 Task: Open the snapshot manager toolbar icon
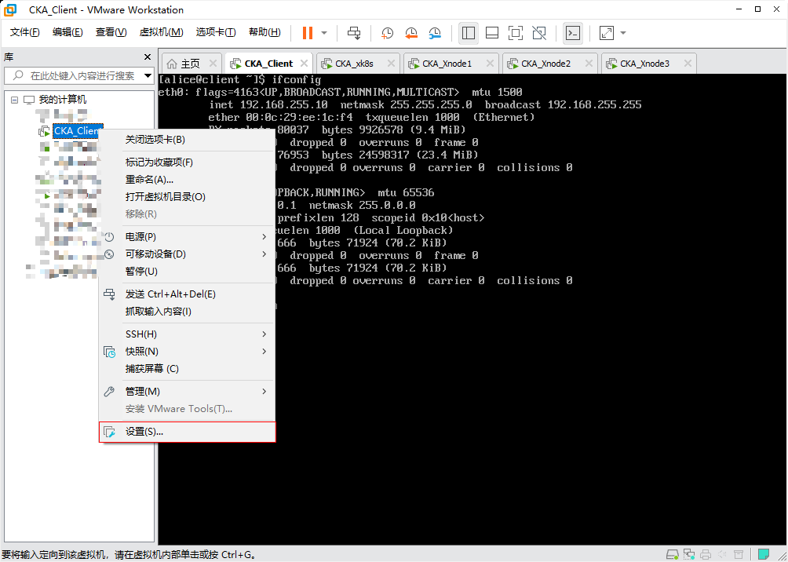click(x=436, y=33)
